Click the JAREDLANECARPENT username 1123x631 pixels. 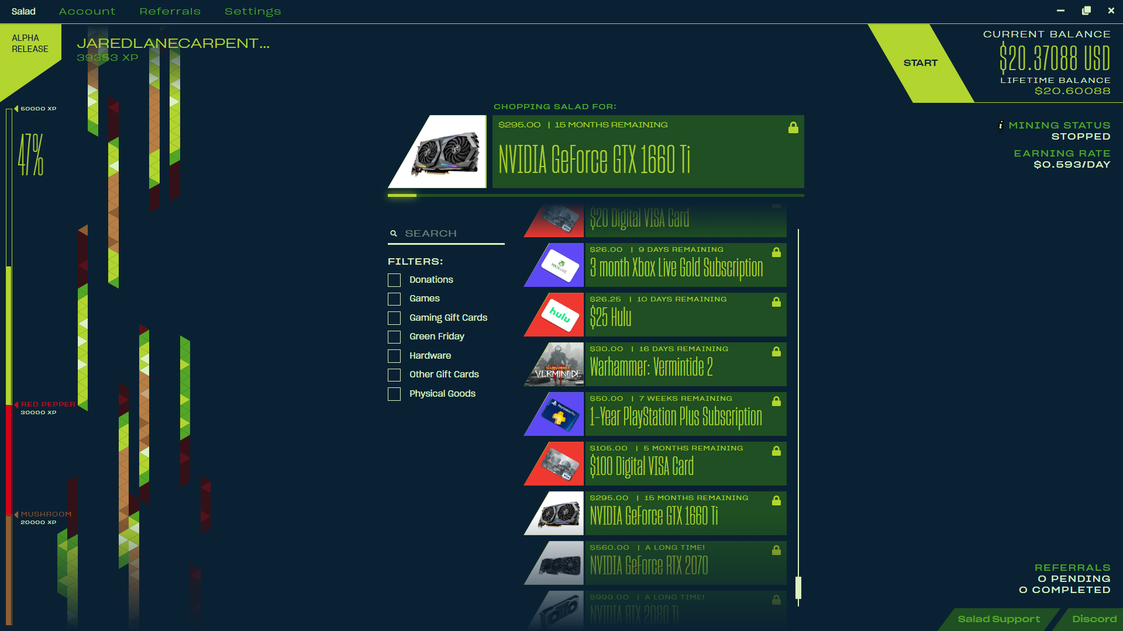point(173,44)
